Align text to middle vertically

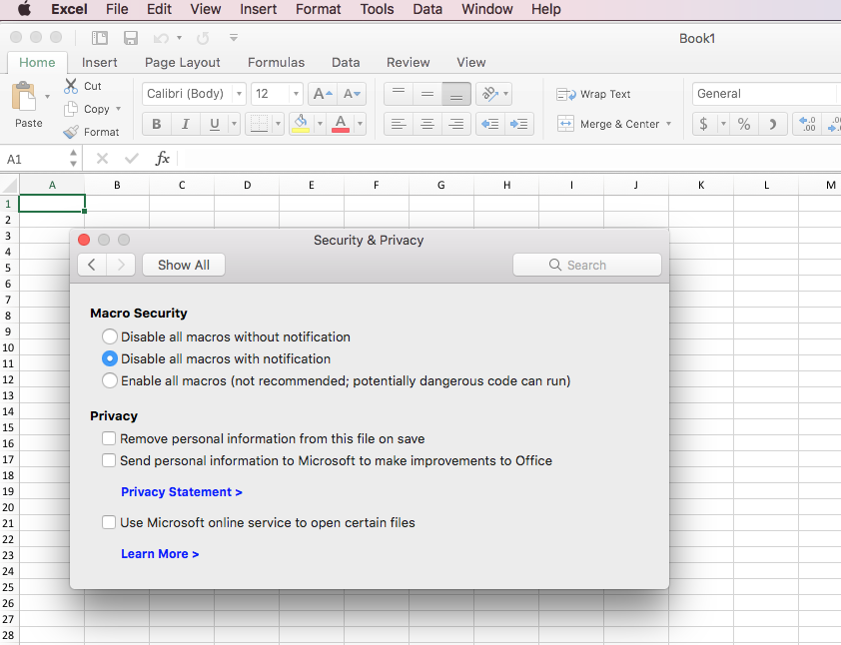click(427, 94)
